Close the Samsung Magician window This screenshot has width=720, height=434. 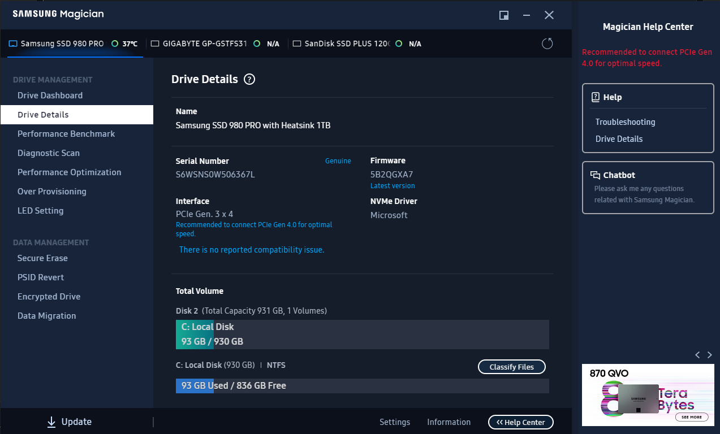(549, 15)
